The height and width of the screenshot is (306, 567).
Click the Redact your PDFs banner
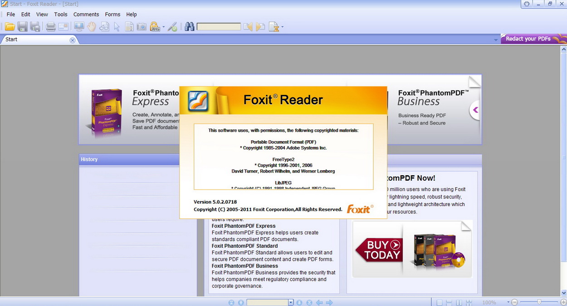coord(534,39)
